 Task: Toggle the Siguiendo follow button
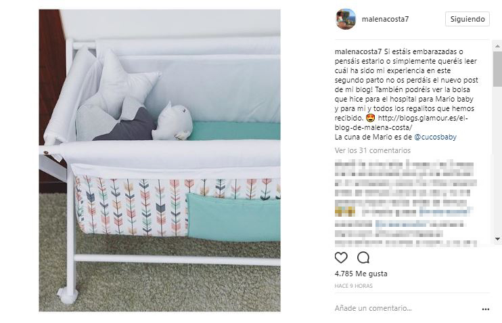click(x=467, y=19)
